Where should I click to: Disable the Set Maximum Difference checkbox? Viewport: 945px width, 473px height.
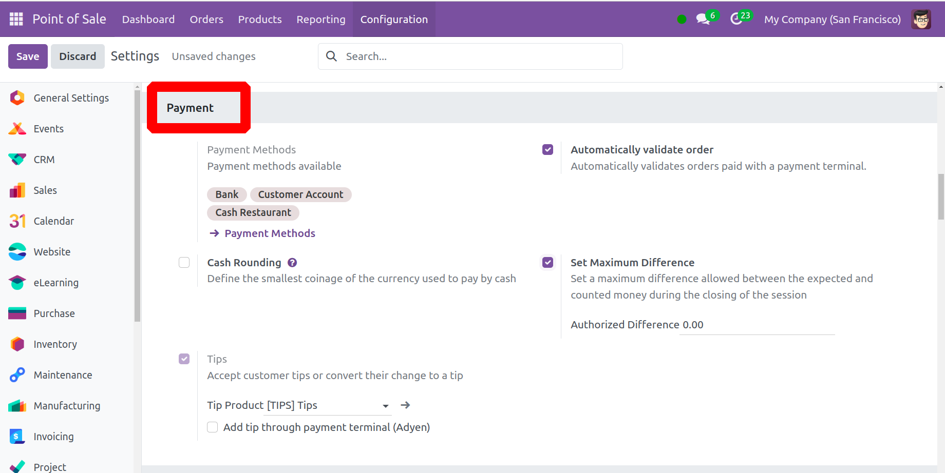(x=548, y=263)
